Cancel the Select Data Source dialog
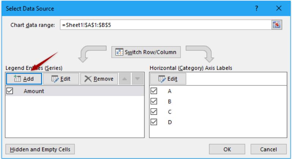 (269, 149)
